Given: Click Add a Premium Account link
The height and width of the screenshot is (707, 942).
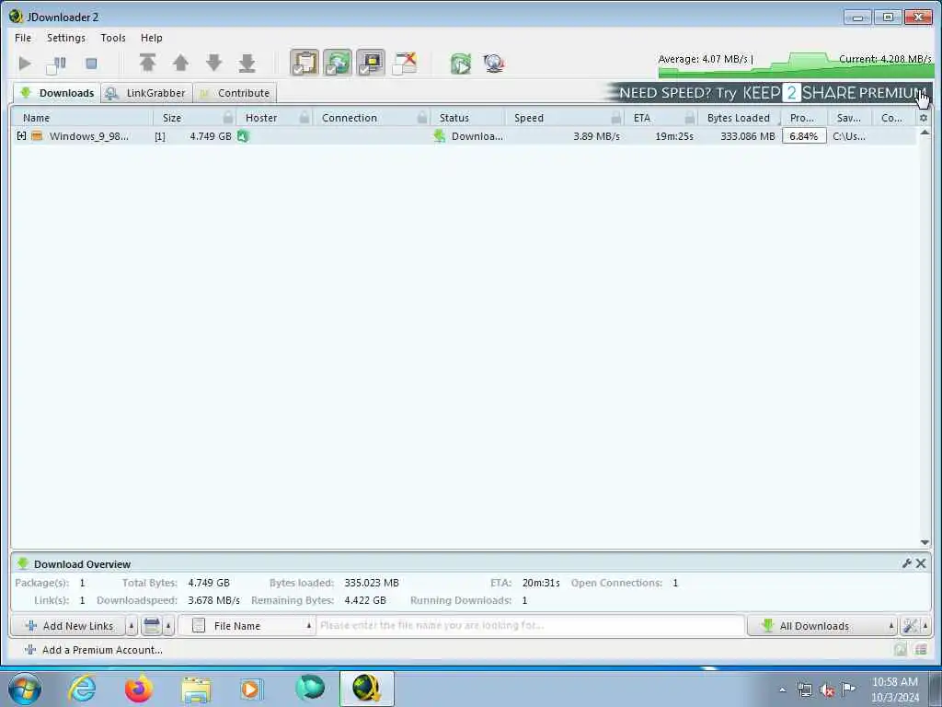Looking at the screenshot, I should [x=94, y=650].
